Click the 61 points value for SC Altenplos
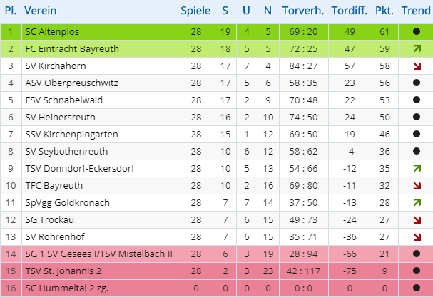The image size is (433, 297). 384,32
